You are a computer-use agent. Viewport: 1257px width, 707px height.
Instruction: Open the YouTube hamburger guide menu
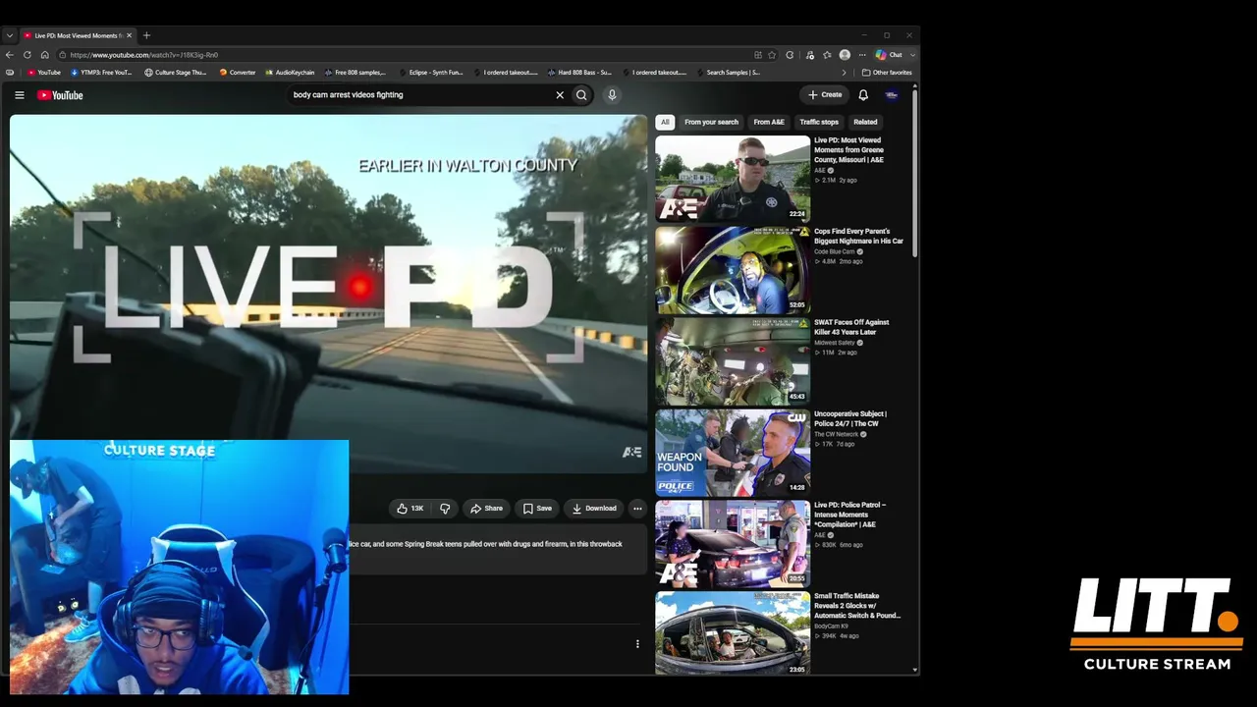click(x=19, y=95)
